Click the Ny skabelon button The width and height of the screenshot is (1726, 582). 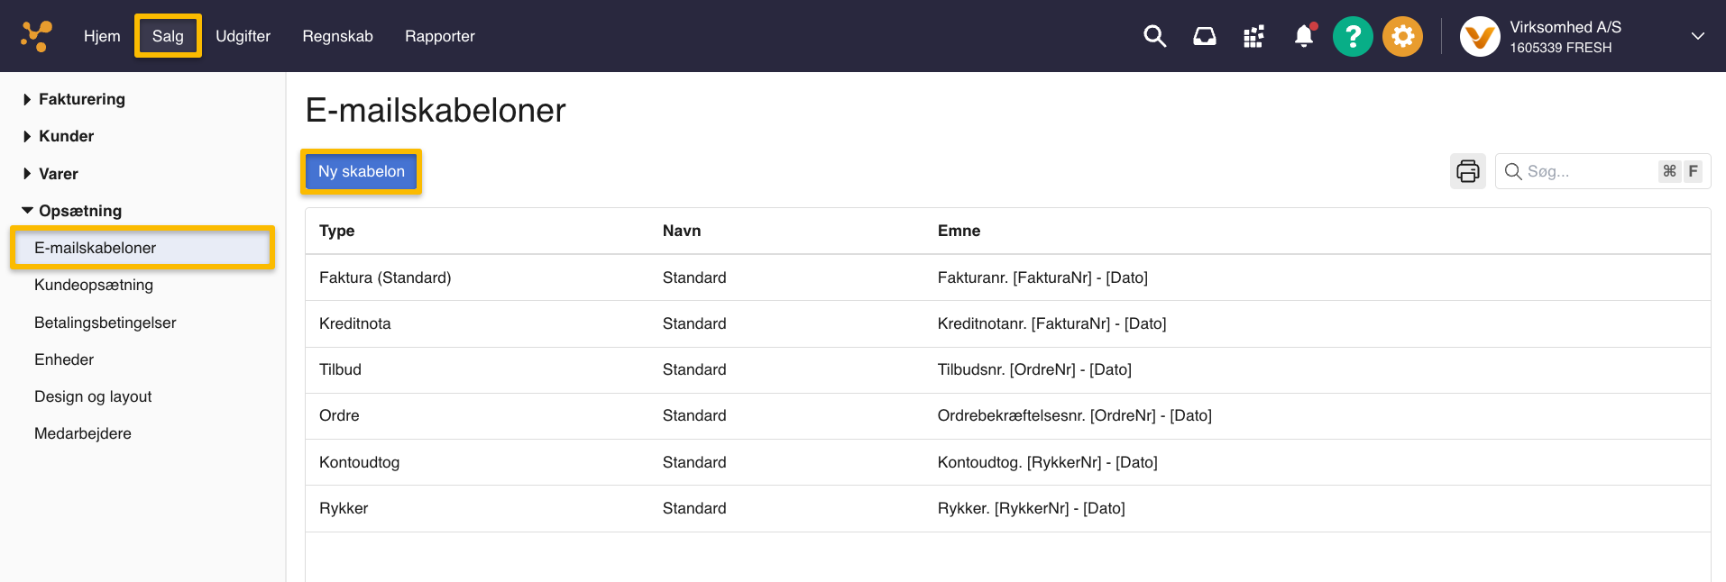pos(361,171)
